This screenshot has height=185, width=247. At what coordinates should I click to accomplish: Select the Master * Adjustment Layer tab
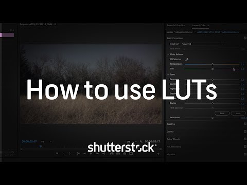[x=180, y=32]
